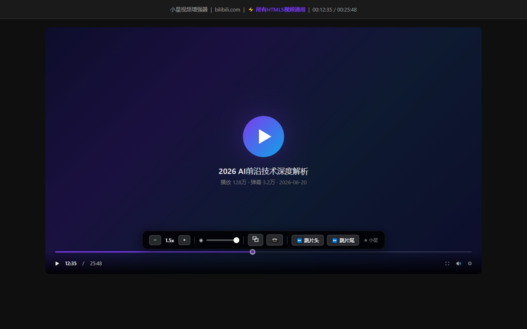Click the brightness sun icon

(201, 240)
